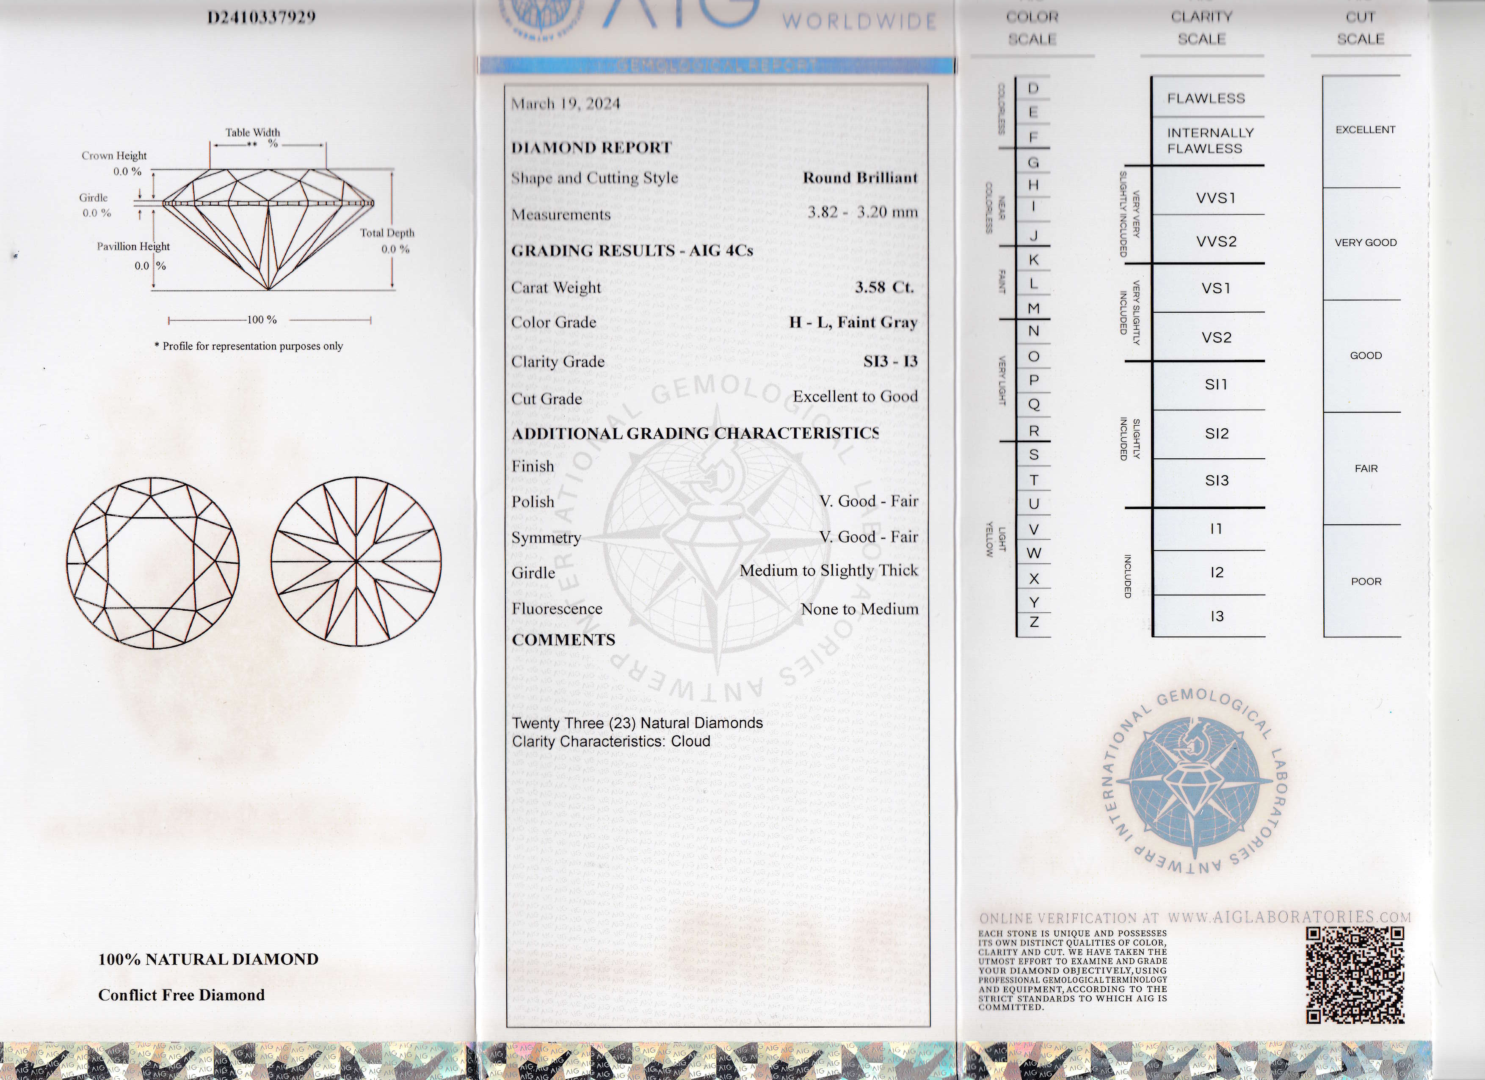Click the "Clarity Grade" label
Viewport: 1485px width, 1080px height.
pyautogui.click(x=558, y=361)
